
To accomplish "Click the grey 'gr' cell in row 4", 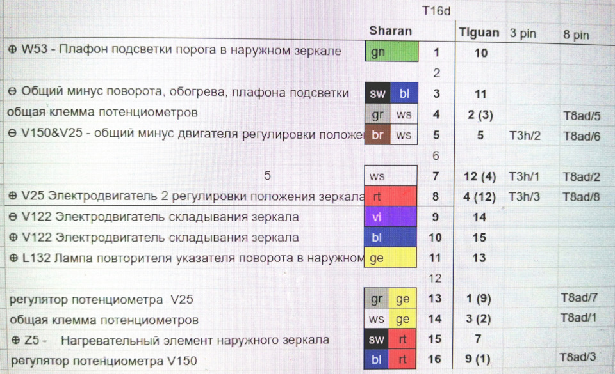I will pos(378,114).
